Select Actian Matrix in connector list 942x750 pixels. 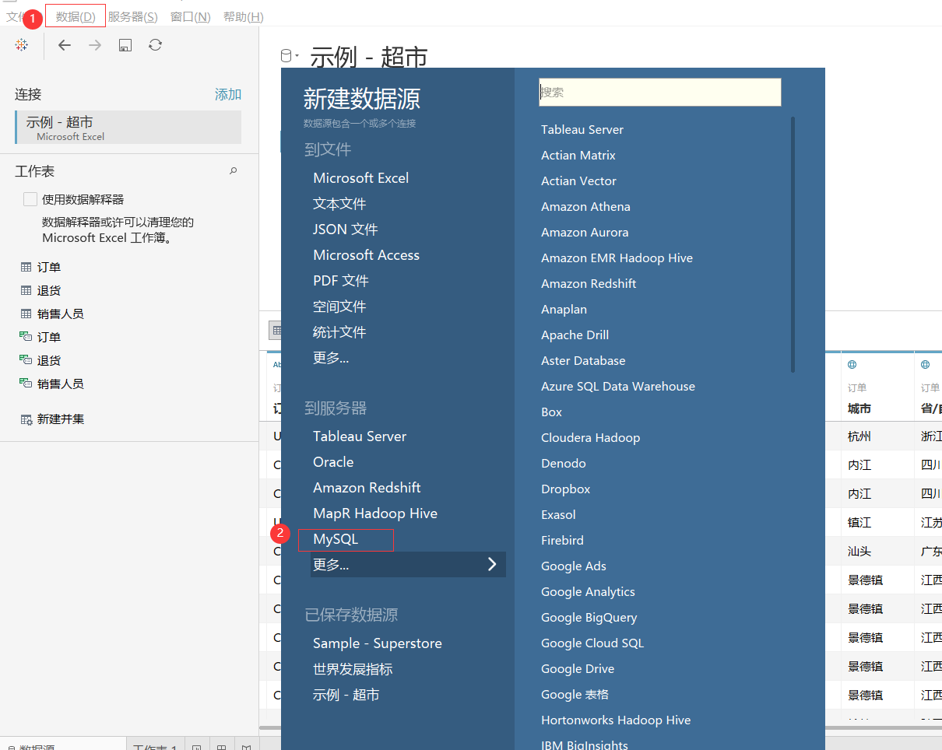pyautogui.click(x=578, y=155)
